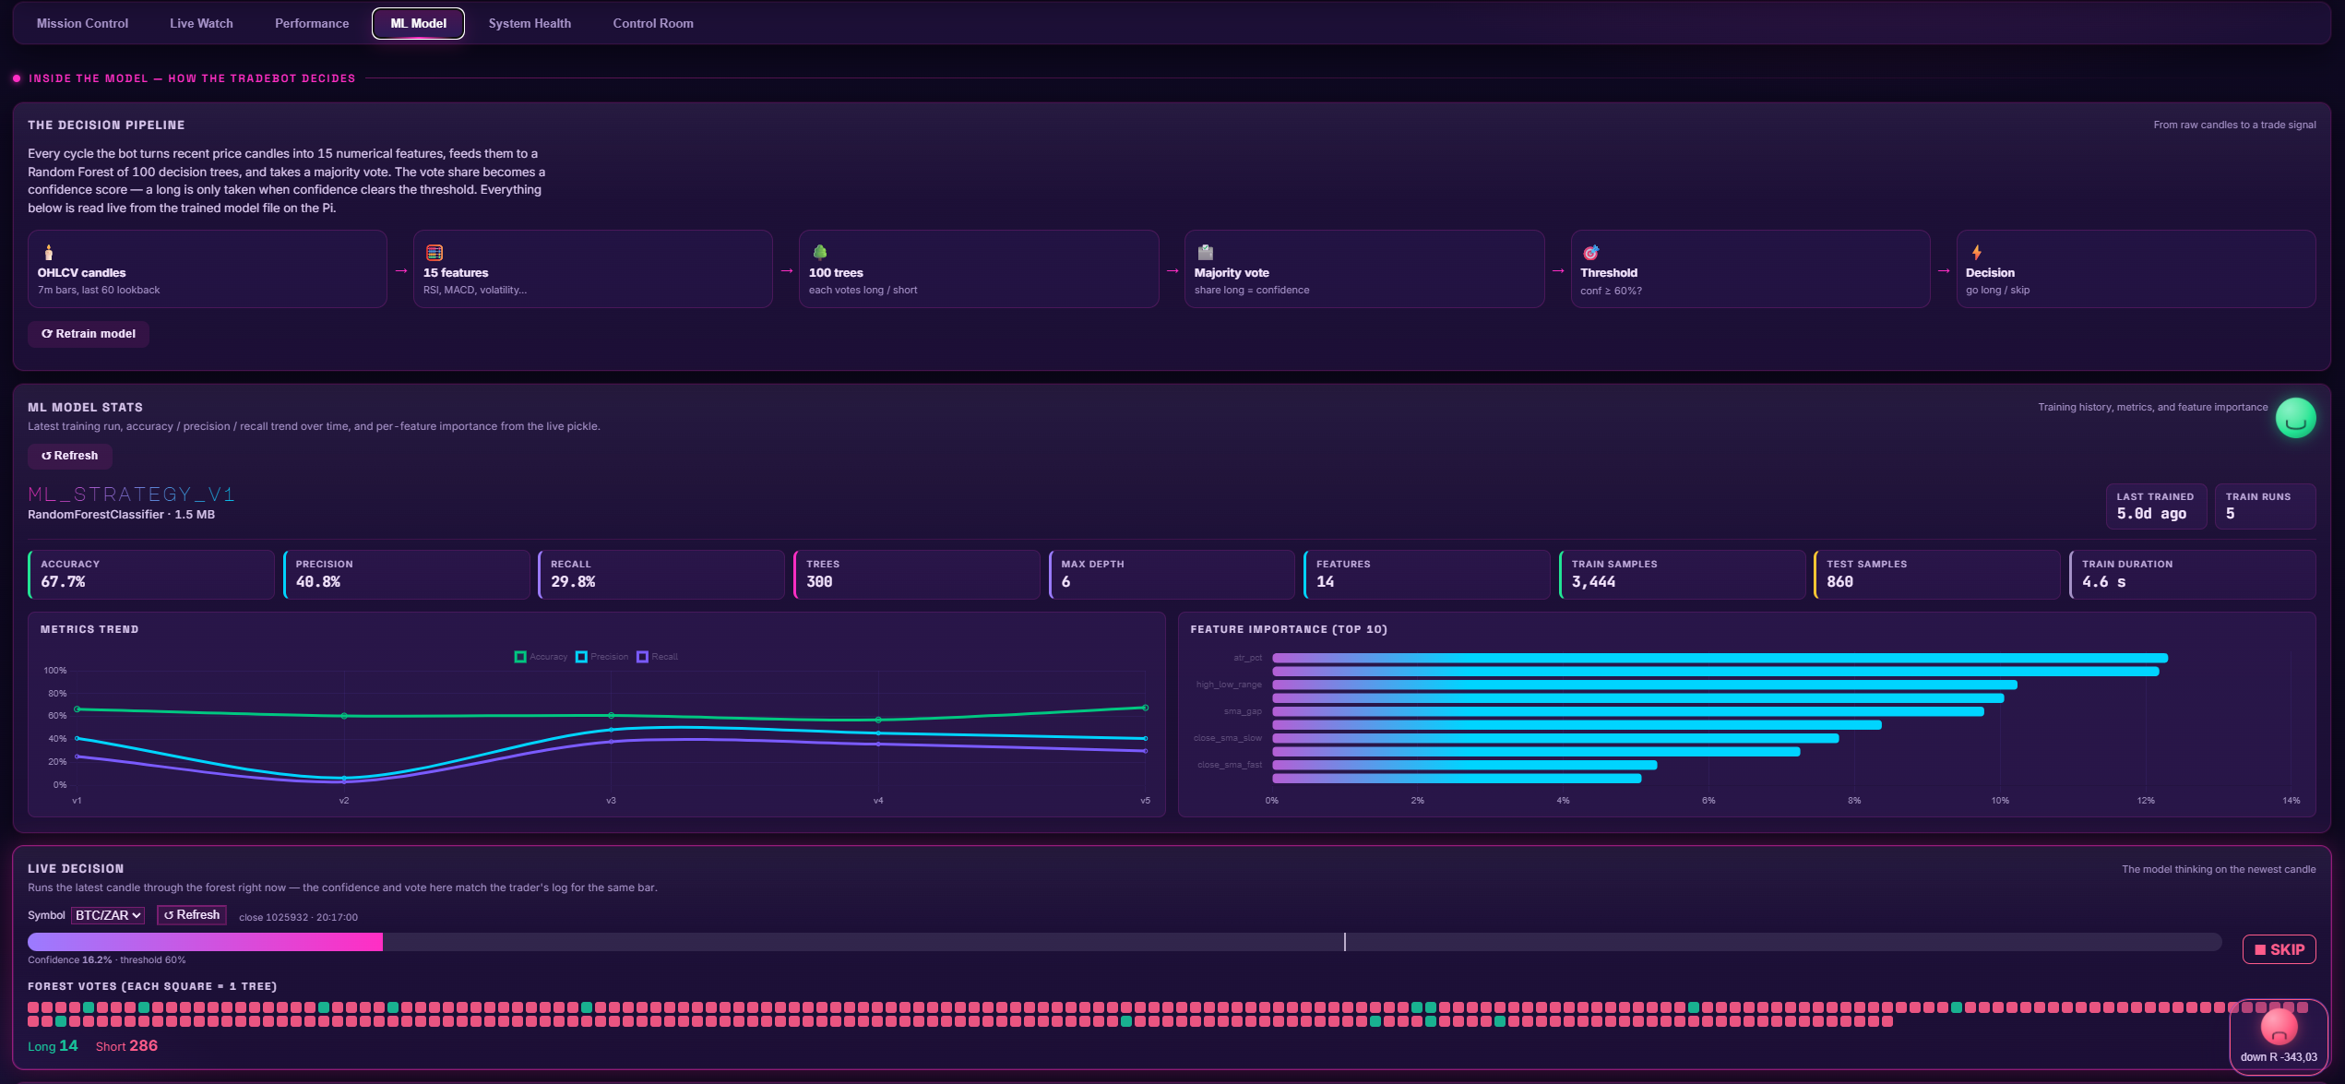Toggle the Precision legend entry in Metrics Trend
This screenshot has height=1084, width=2345.
click(601, 657)
